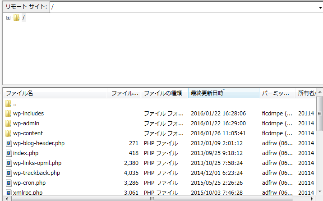Click the wp-trackback.php file icon
Screen dimensions: 323x201
point(8,173)
